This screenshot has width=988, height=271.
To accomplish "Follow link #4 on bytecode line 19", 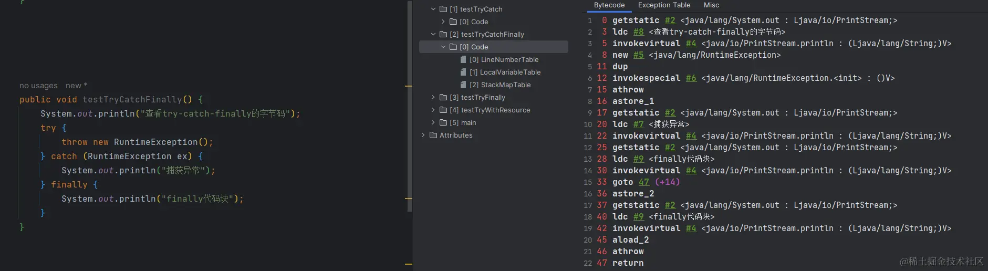I will coord(691,228).
